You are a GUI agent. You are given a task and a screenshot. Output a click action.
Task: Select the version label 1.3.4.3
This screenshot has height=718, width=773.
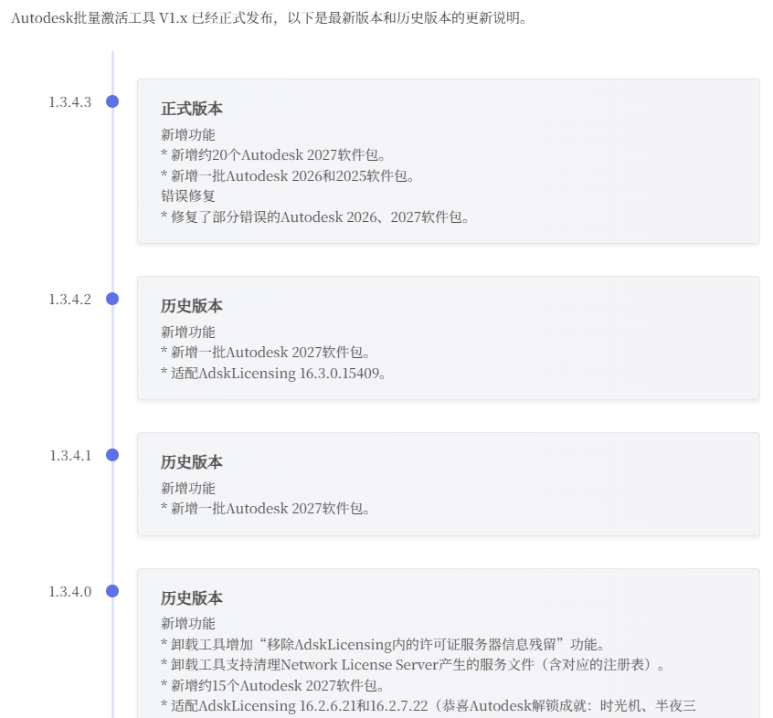click(70, 102)
